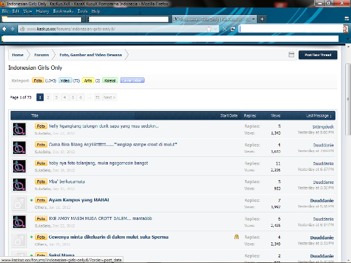Open the Edit menu

[x=16, y=11]
